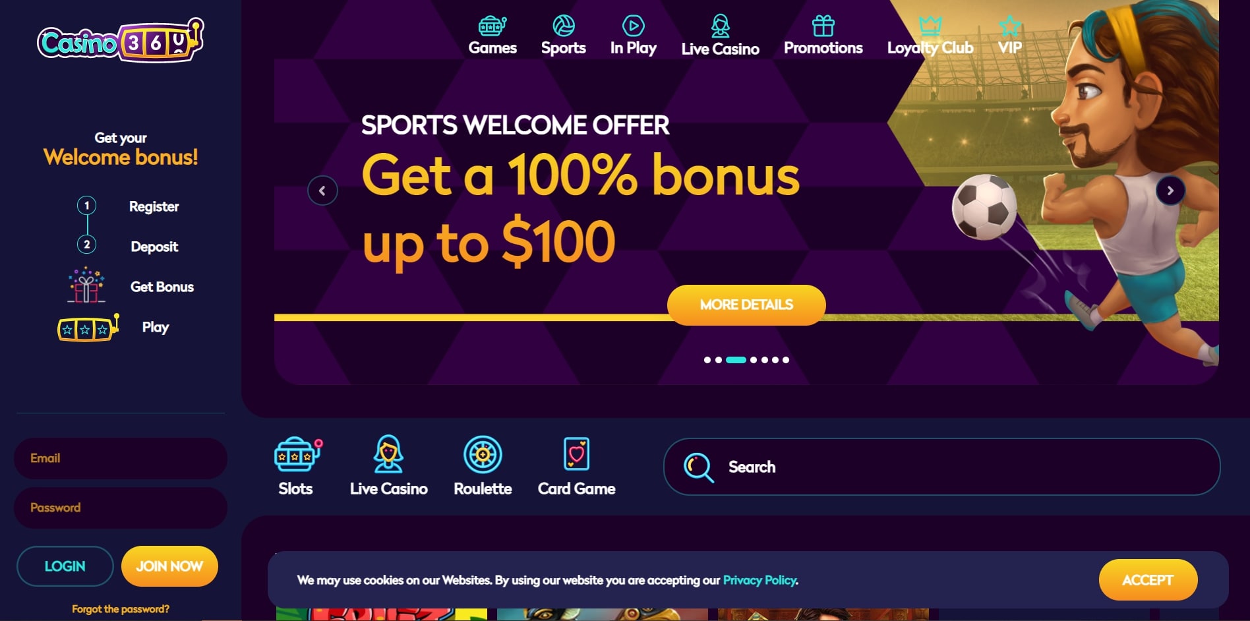
Task: Open the Games slot machine icon
Action: pyautogui.click(x=492, y=26)
